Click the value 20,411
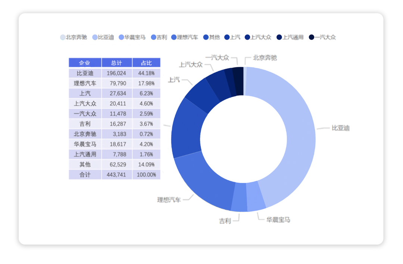This screenshot has height=264, width=403. coord(117,104)
